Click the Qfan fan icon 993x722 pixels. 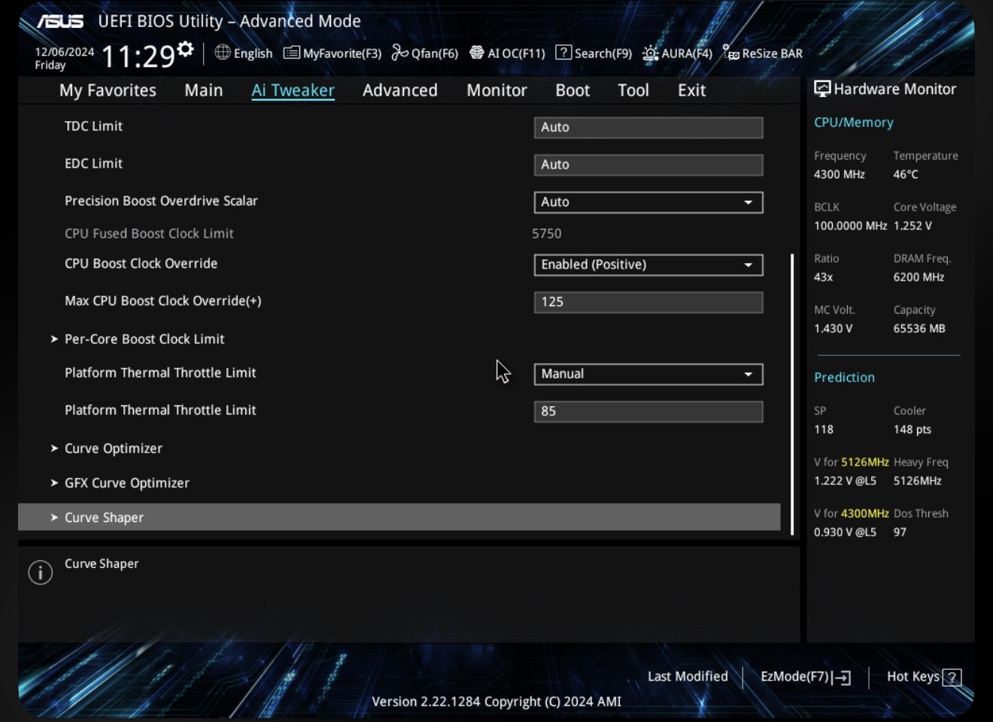tap(399, 53)
